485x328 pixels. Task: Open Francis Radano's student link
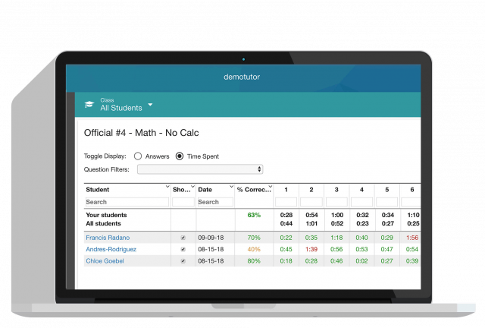click(108, 238)
